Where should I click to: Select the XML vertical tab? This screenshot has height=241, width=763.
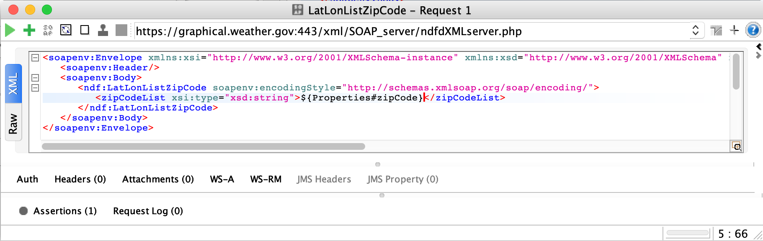click(x=13, y=84)
